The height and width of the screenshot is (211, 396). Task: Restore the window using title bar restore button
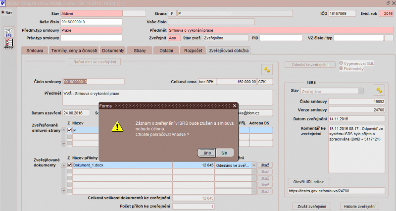[x=388, y=3]
